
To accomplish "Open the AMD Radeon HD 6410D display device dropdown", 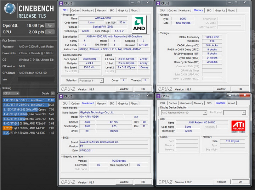I will (x=184, y=112).
